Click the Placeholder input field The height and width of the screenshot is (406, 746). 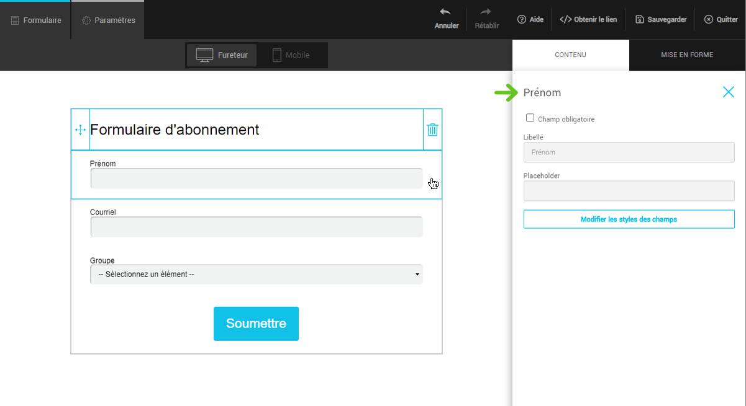629,191
